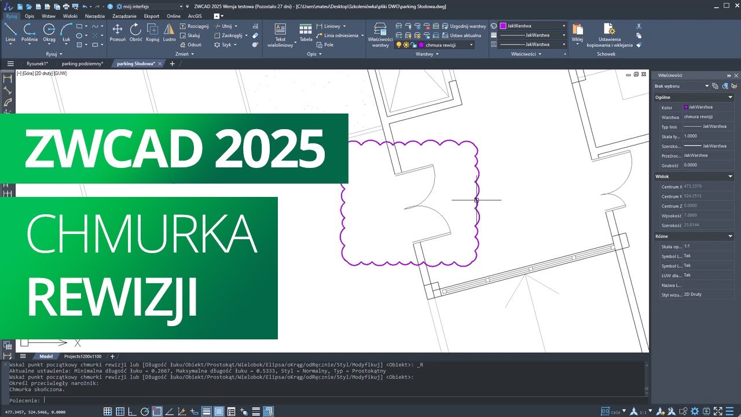Open the Zarządzanie ribbon tab

[124, 16]
